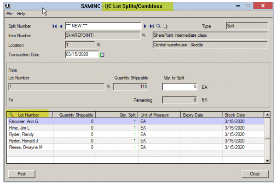Click the Transaction Date field
The height and width of the screenshot is (183, 276).
tap(82, 54)
